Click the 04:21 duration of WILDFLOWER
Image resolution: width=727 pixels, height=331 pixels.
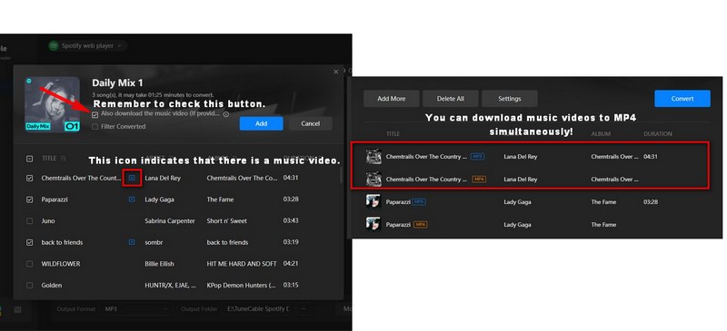pos(291,264)
